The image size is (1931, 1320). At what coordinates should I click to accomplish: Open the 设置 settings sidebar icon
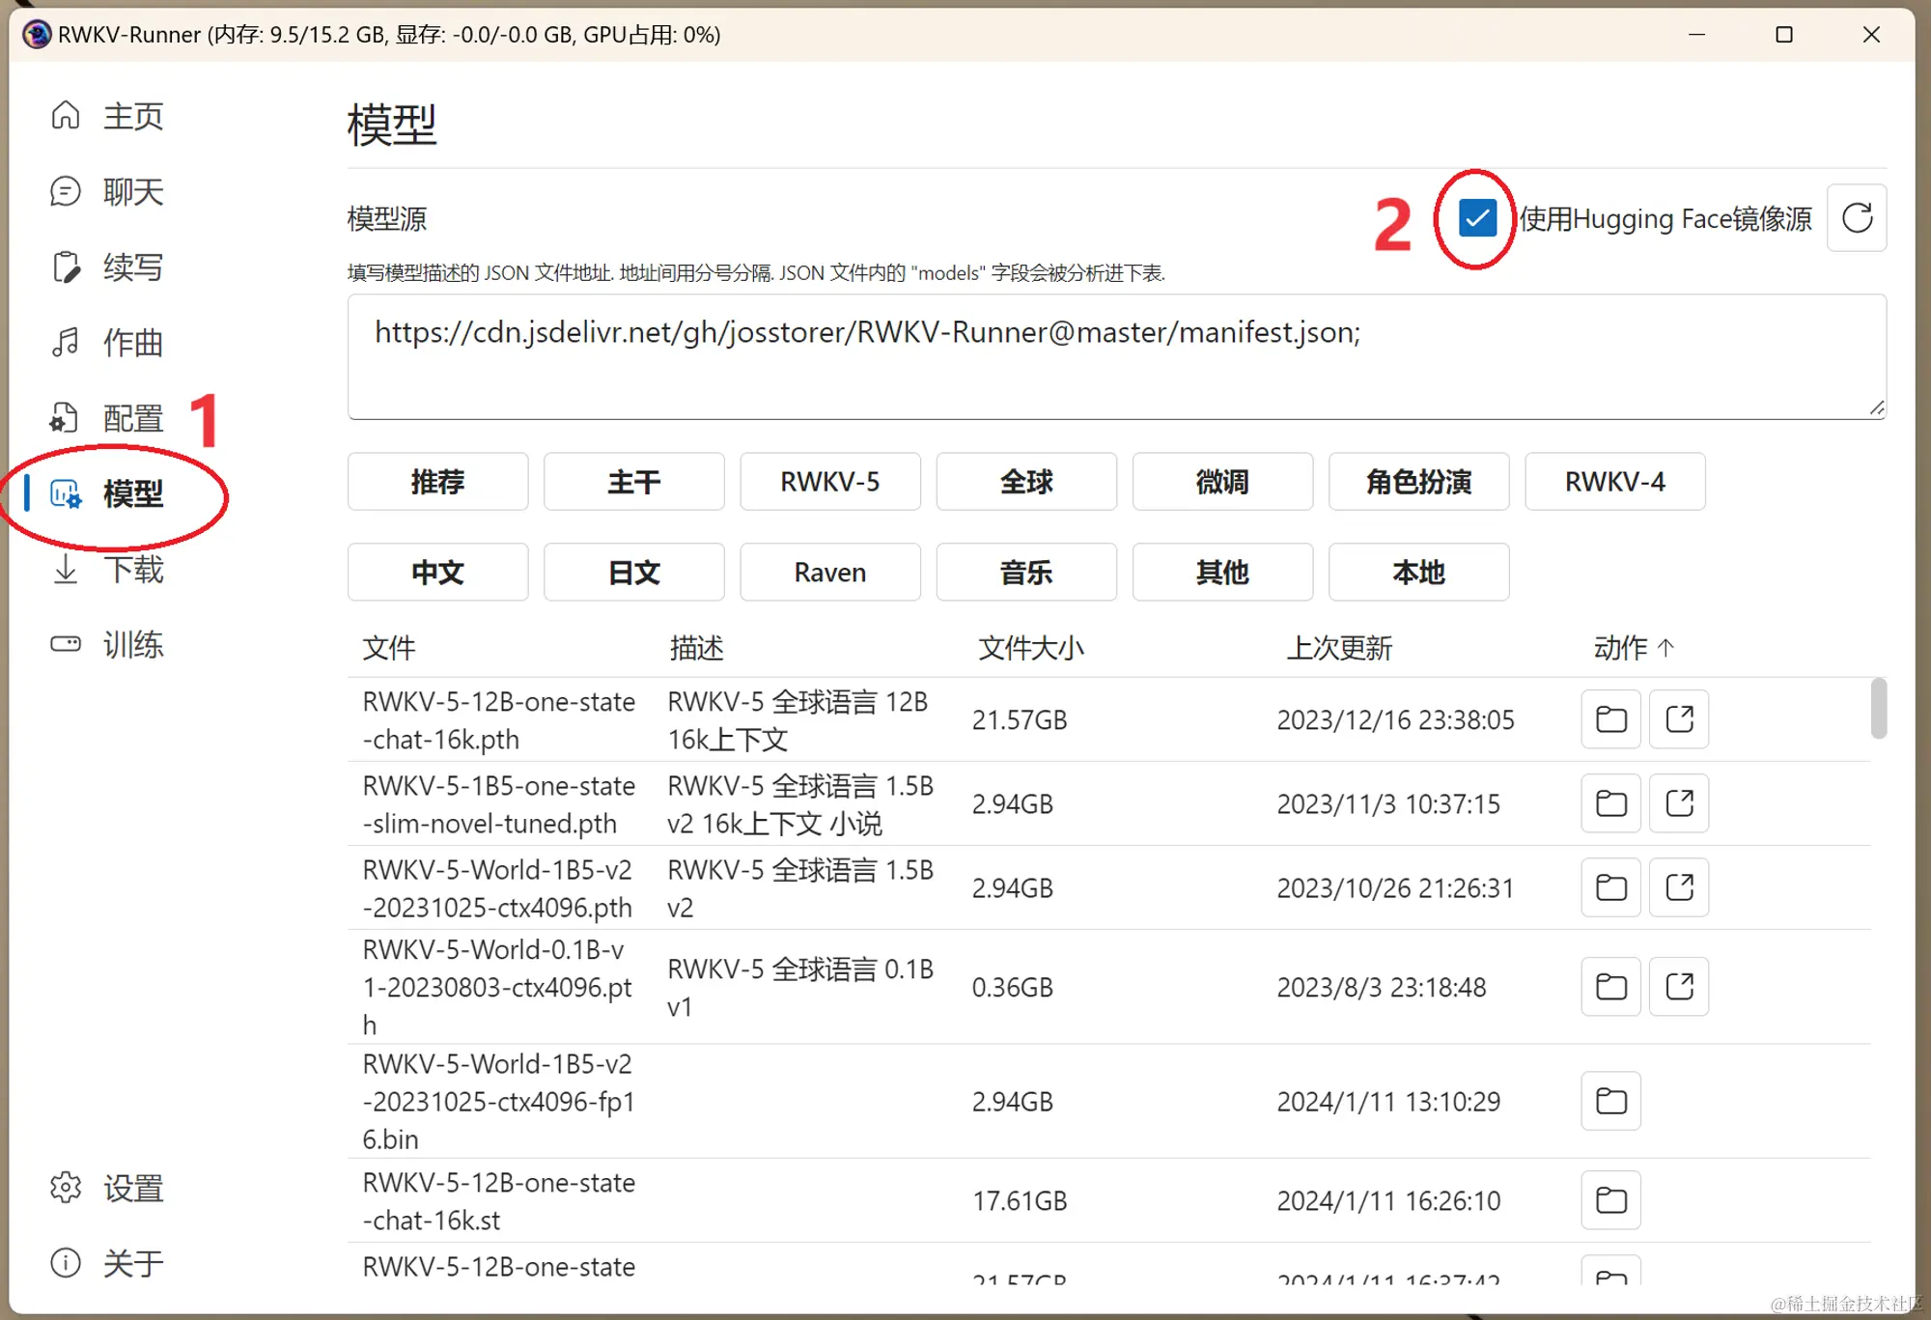click(x=66, y=1188)
